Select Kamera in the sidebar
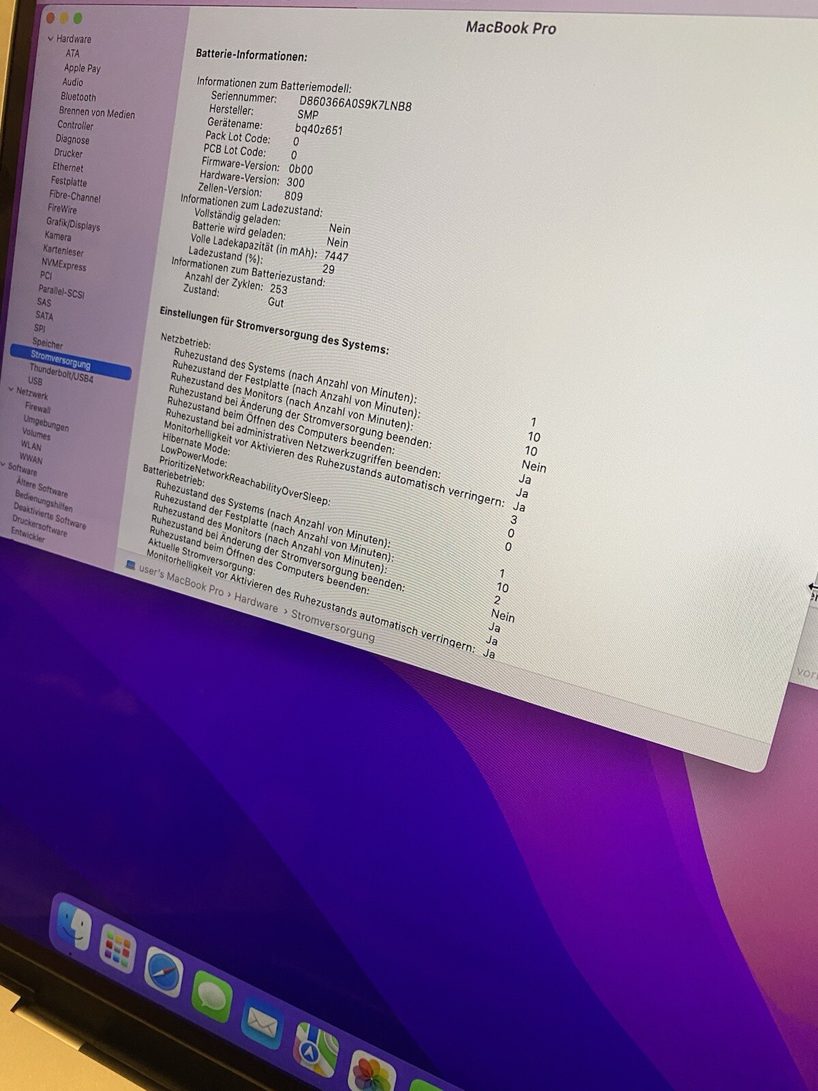The image size is (818, 1091). pos(58,237)
